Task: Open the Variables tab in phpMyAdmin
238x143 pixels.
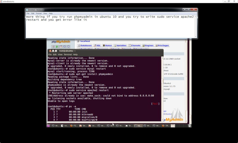Action: pos(120,45)
